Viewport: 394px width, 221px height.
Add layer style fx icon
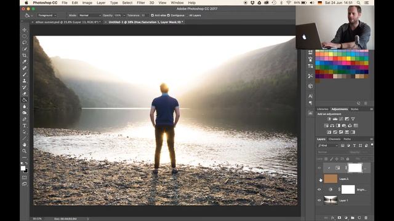tap(332, 218)
